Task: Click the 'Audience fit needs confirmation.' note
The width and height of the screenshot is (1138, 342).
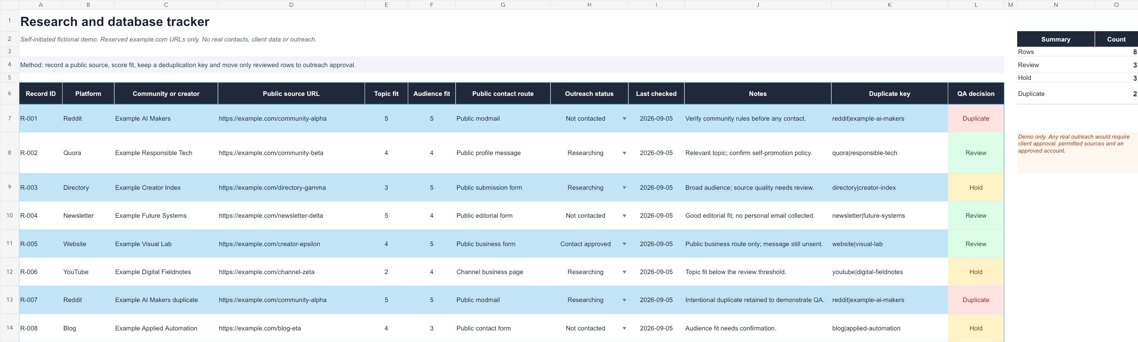Action: pos(731,328)
